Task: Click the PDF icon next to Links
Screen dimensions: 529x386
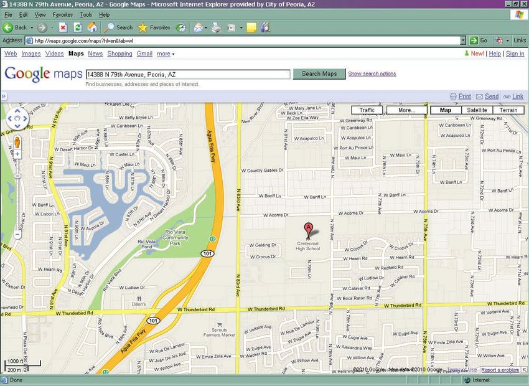Action: 499,40
